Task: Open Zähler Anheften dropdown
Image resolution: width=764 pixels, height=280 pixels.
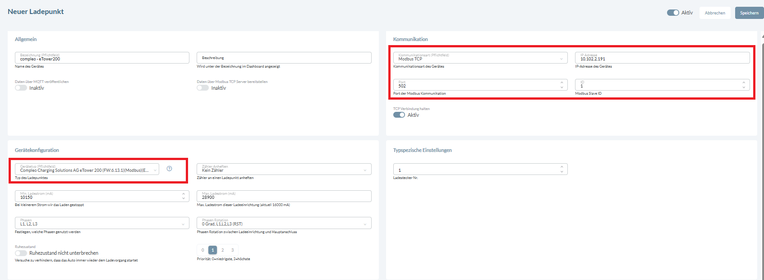Action: [284, 169]
